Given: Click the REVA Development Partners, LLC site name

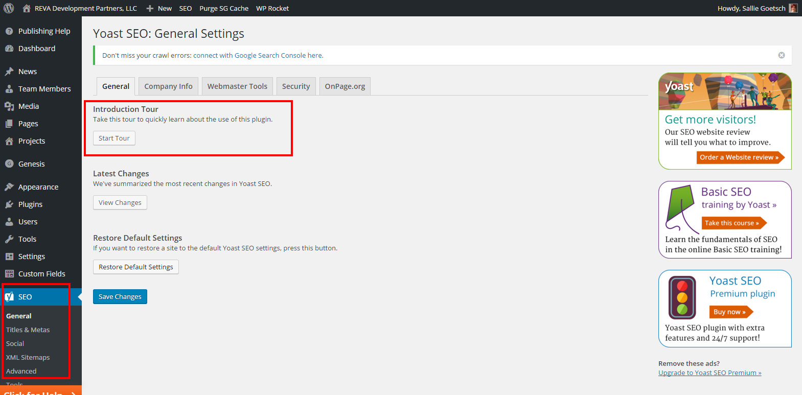Looking at the screenshot, I should pyautogui.click(x=86, y=8).
